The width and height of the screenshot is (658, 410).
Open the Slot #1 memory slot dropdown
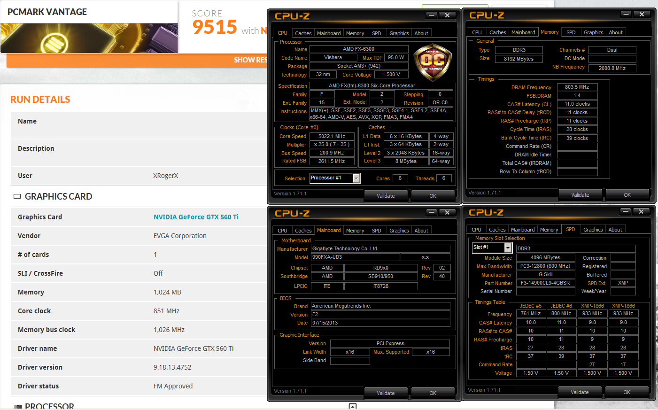click(508, 248)
